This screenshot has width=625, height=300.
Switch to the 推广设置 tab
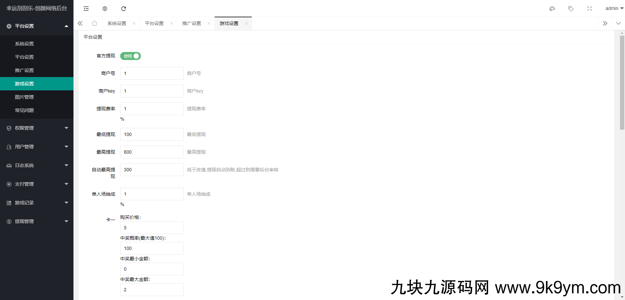[191, 23]
